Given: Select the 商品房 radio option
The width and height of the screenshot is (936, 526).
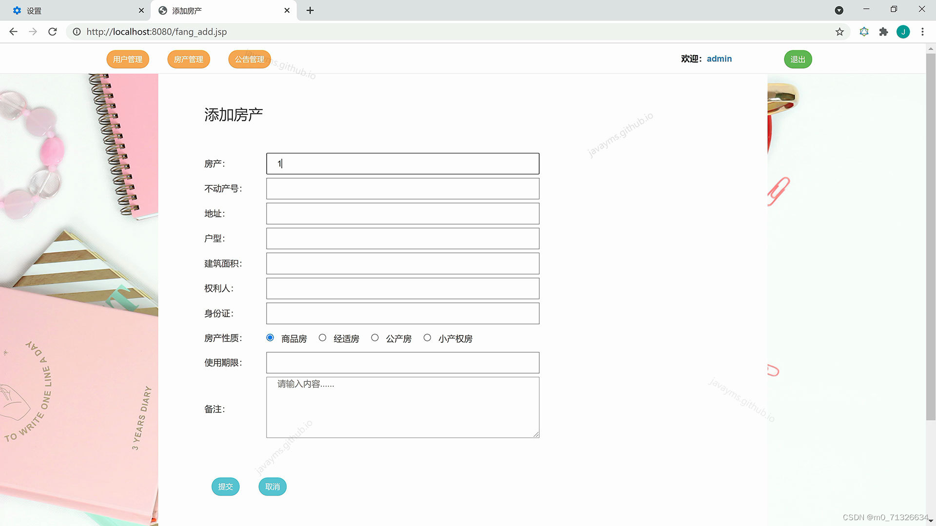Looking at the screenshot, I should 270,338.
